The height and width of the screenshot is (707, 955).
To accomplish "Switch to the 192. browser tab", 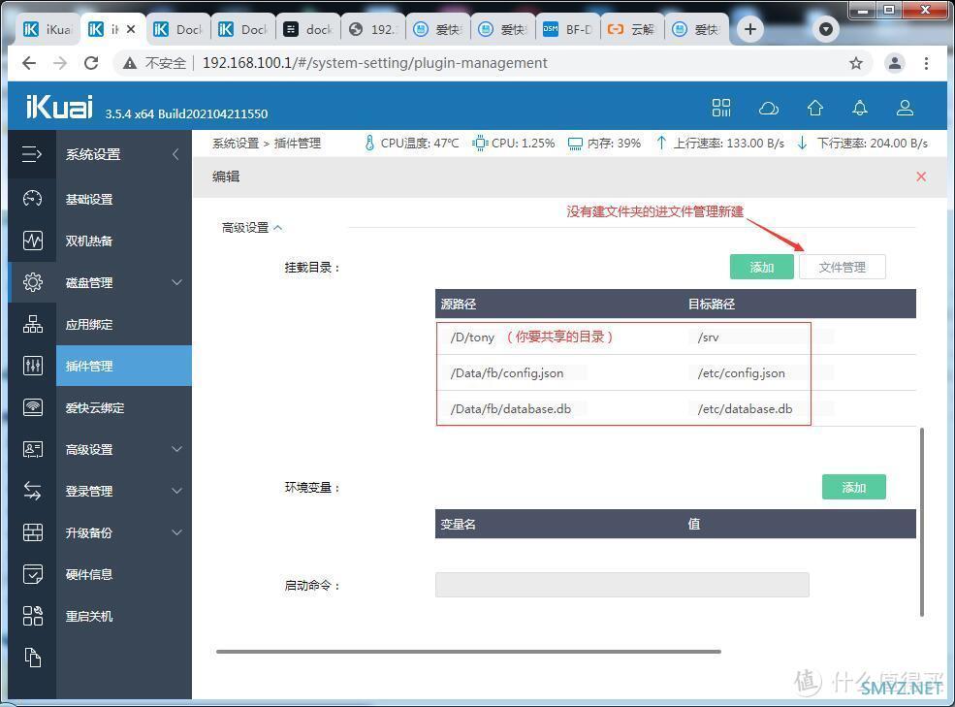I will point(372,29).
